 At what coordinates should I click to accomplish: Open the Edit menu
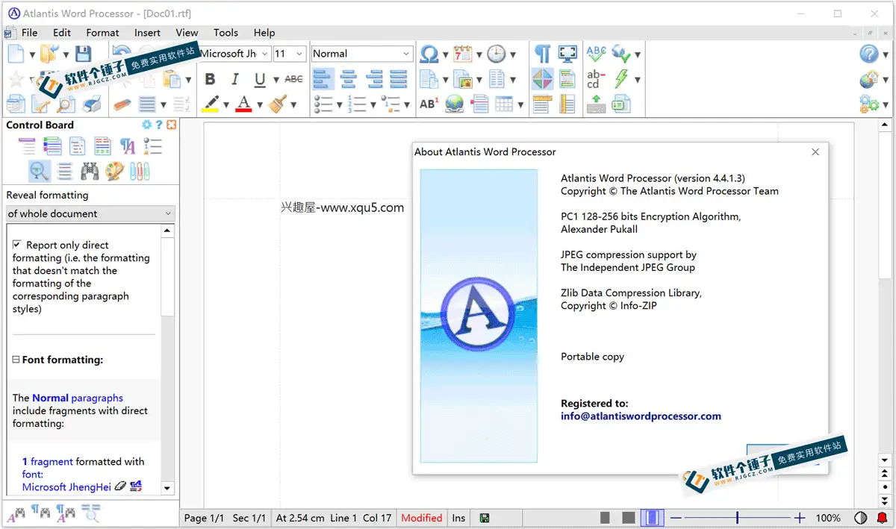pyautogui.click(x=62, y=33)
